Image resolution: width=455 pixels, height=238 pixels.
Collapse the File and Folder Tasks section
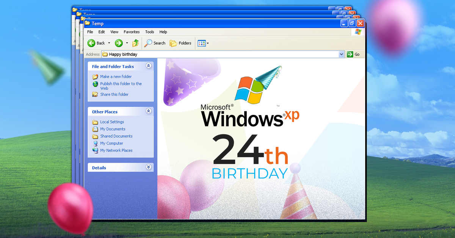[x=148, y=66]
